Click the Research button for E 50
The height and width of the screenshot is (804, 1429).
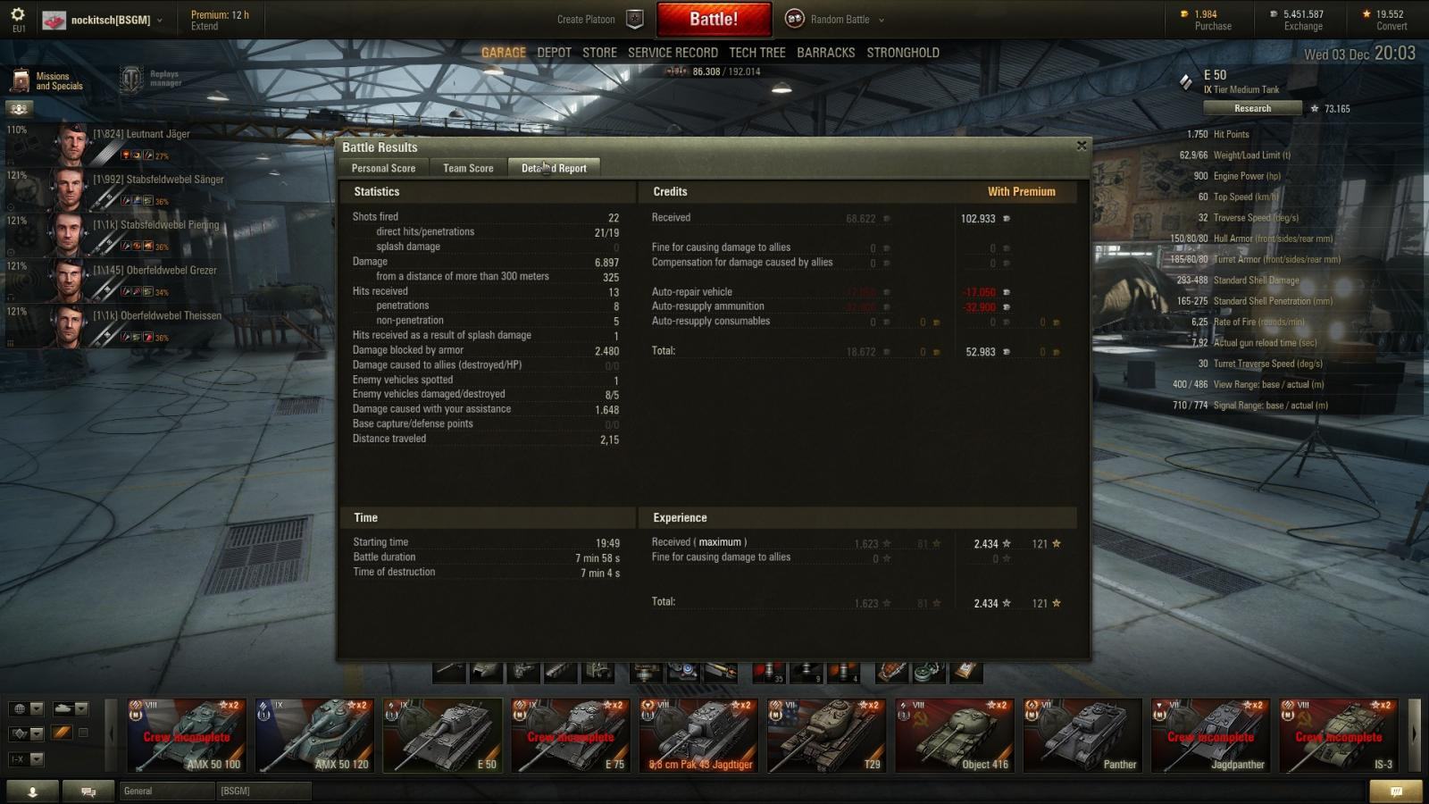pyautogui.click(x=1252, y=108)
